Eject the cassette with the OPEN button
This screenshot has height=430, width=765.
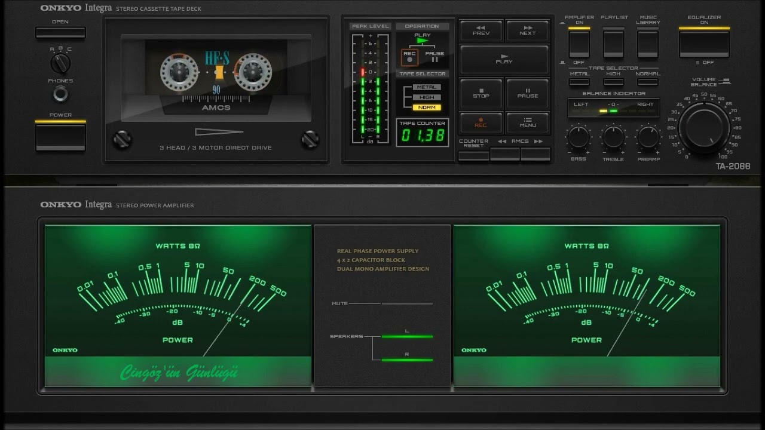[60, 33]
